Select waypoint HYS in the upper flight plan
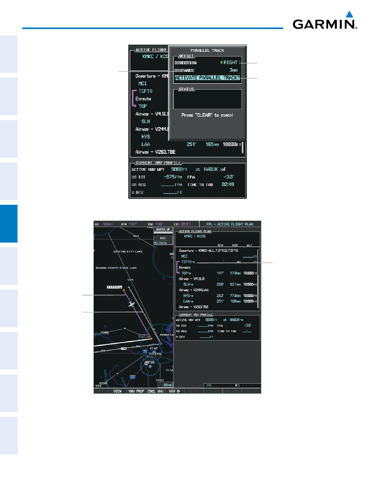The image size is (380, 492). point(146,137)
